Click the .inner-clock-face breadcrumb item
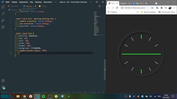Screen dimensions: 177x99 point(27,10)
